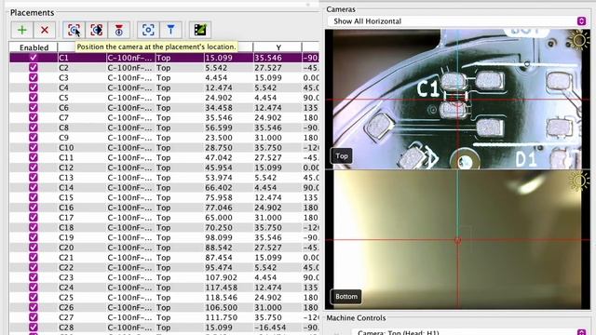Select placement ID C14
Viewport: 596px width, 335px height.
tap(66, 188)
